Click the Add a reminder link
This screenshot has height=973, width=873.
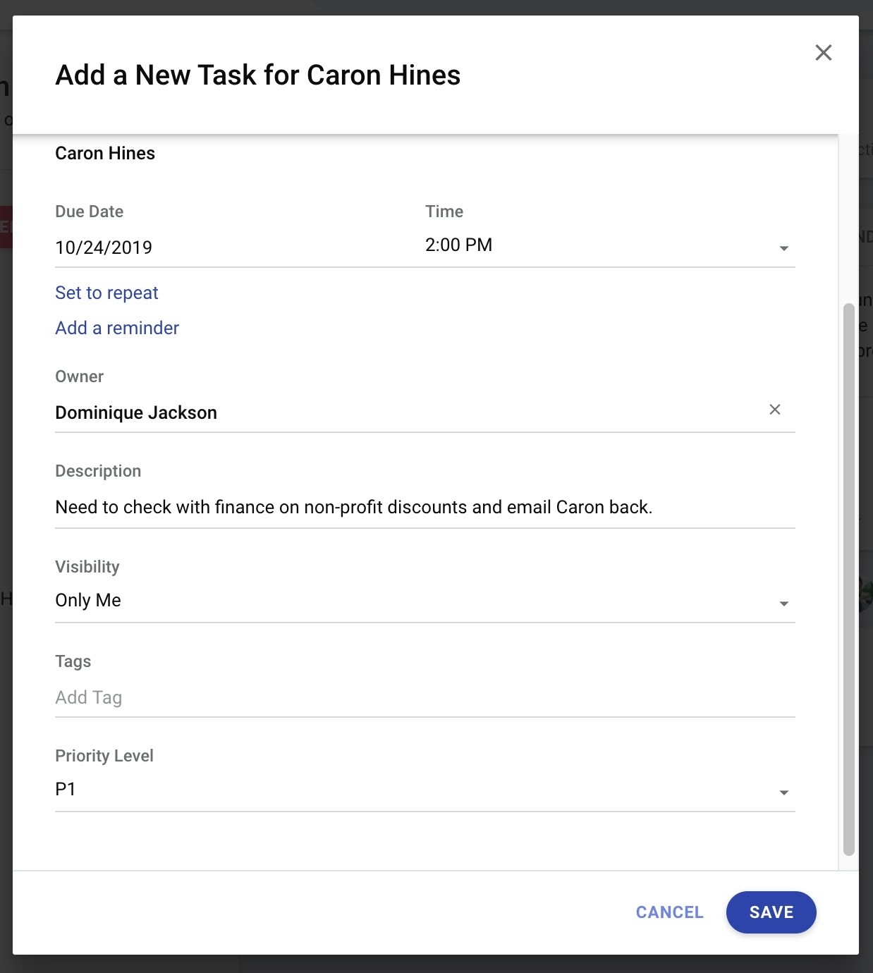pos(117,328)
